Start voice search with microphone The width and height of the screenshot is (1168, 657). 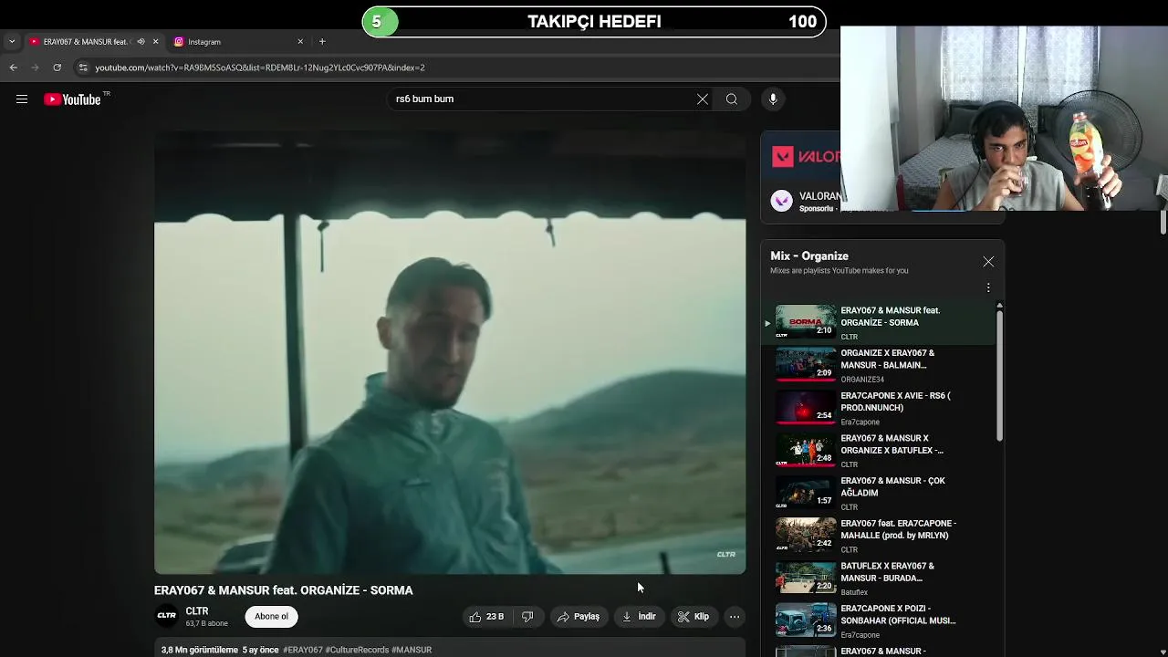point(773,99)
